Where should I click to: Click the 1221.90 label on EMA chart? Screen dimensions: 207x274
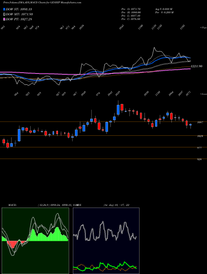pyautogui.click(x=196, y=66)
